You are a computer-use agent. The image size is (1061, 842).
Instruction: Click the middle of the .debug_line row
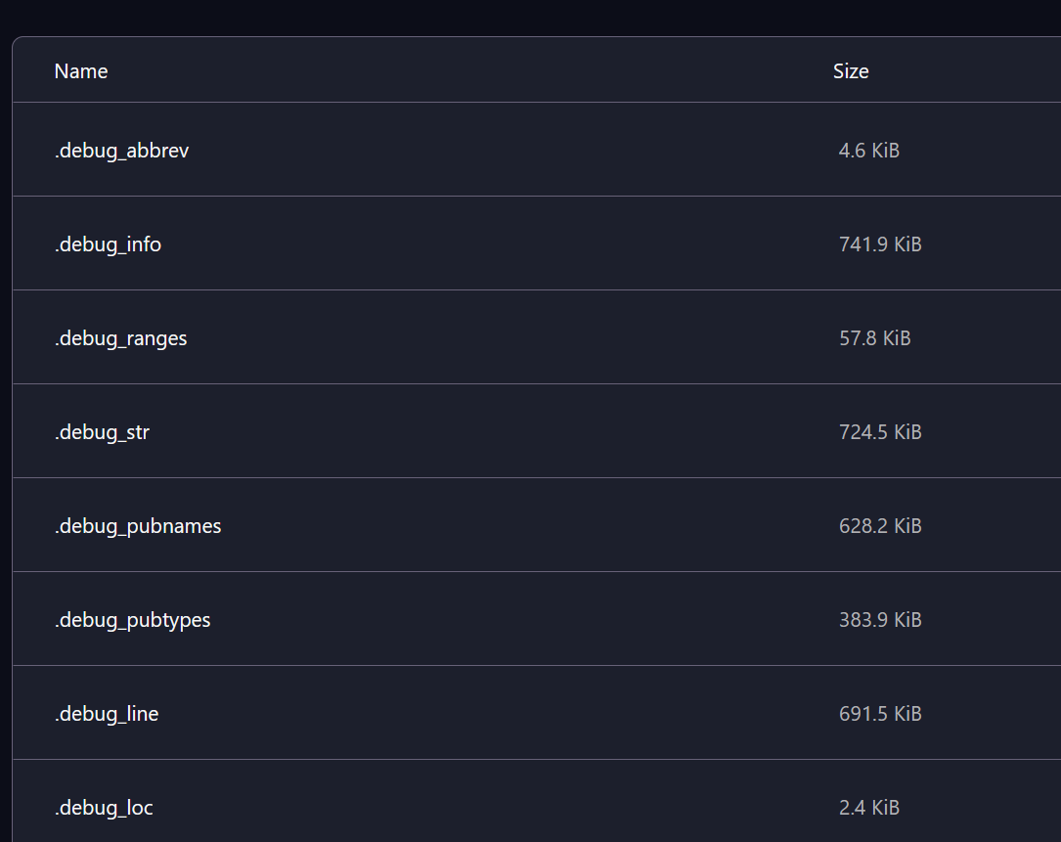(536, 714)
